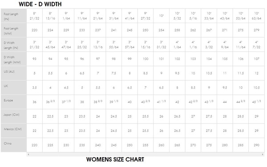Click the D Width Length (IN) row header

(x=14, y=45)
